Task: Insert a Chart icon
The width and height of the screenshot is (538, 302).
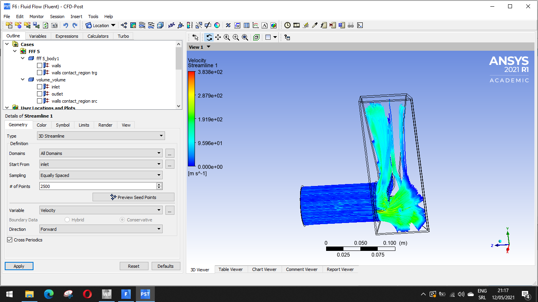Action: [256, 25]
